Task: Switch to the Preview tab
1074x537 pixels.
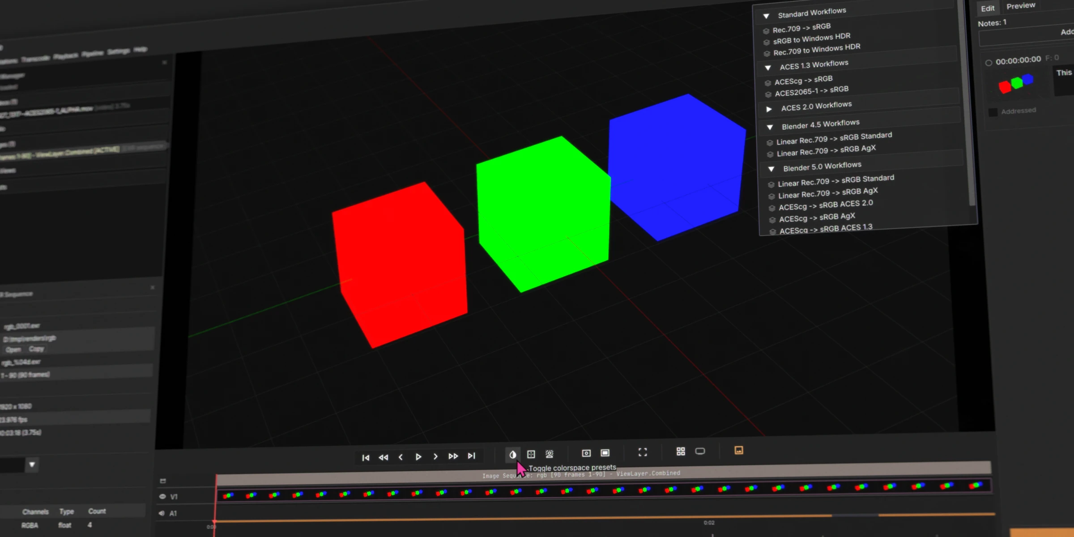Action: click(x=1021, y=5)
